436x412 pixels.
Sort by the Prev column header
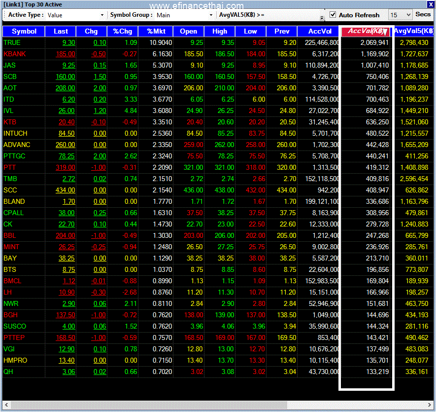click(x=282, y=31)
